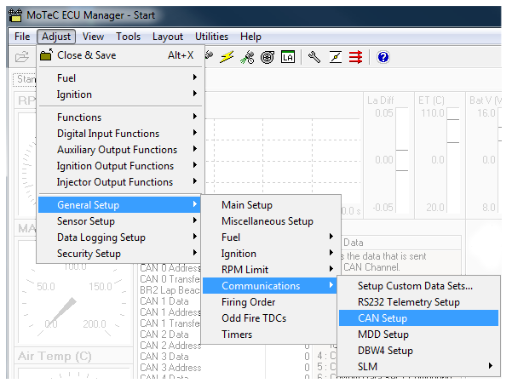Image resolution: width=512 pixels, height=389 pixels.
Task: Click the injector timing spray icon
Action: pyautogui.click(x=247, y=57)
